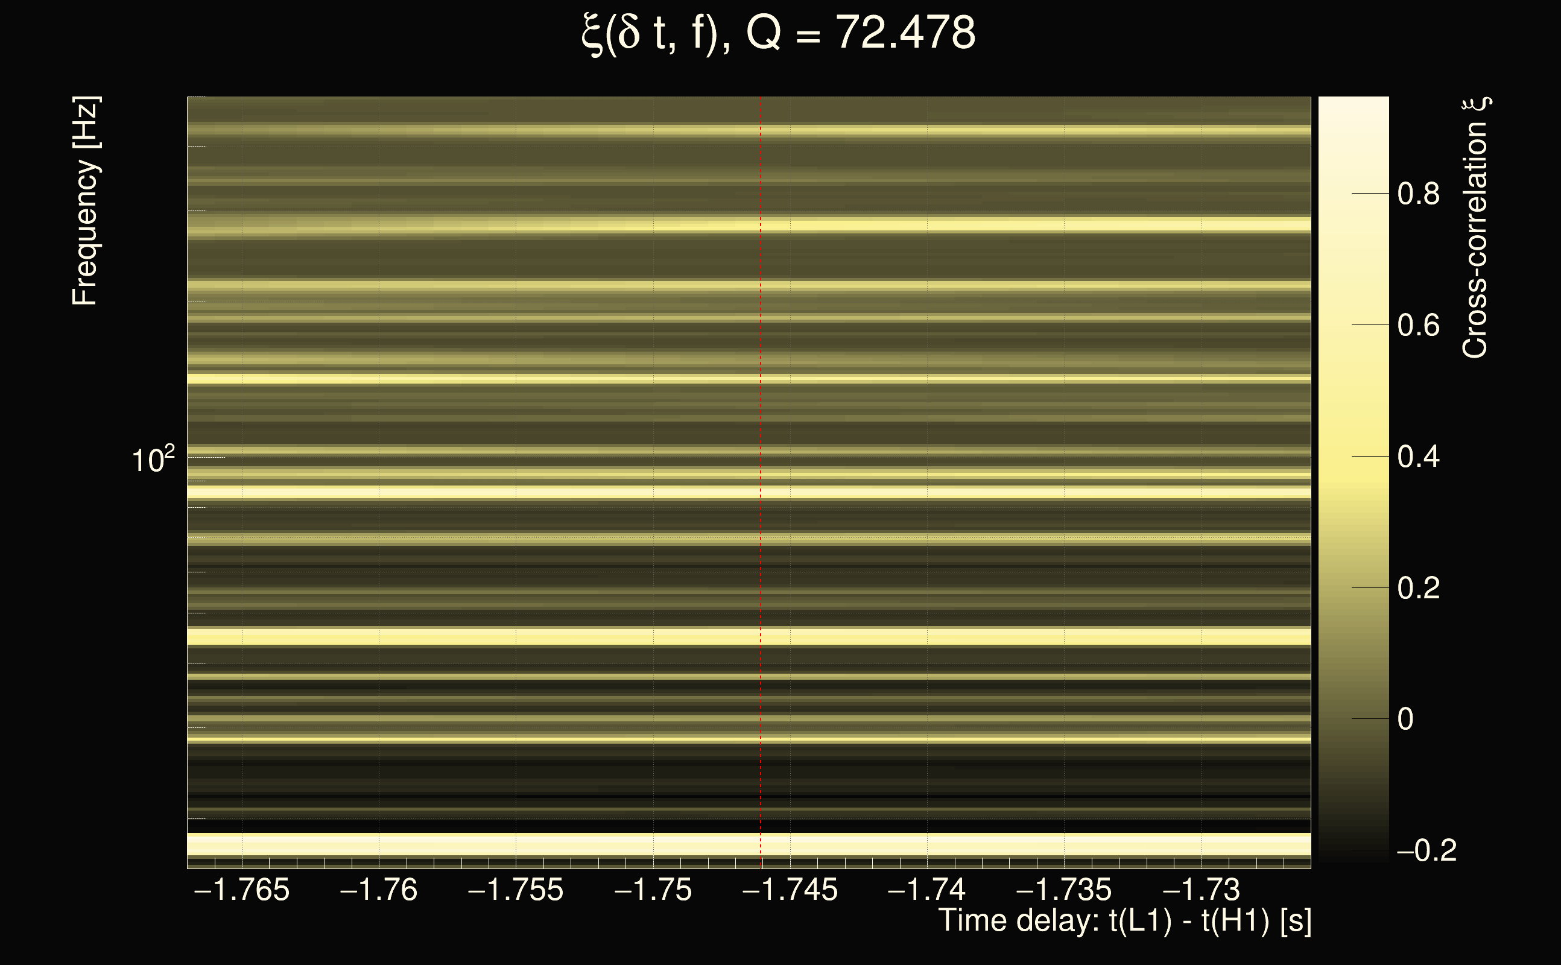Viewport: 1561px width, 965px height.
Task: Click the –1.73 time axis label
Action: pos(1200,890)
